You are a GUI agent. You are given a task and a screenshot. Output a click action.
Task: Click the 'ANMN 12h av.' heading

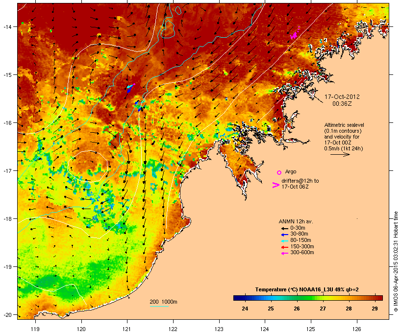(x=296, y=221)
